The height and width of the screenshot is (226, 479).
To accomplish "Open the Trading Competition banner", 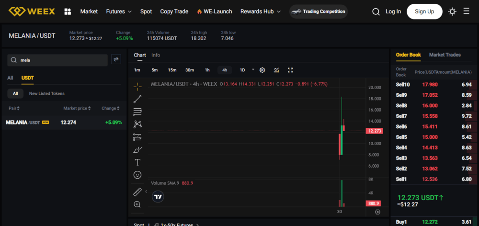I will (x=319, y=11).
